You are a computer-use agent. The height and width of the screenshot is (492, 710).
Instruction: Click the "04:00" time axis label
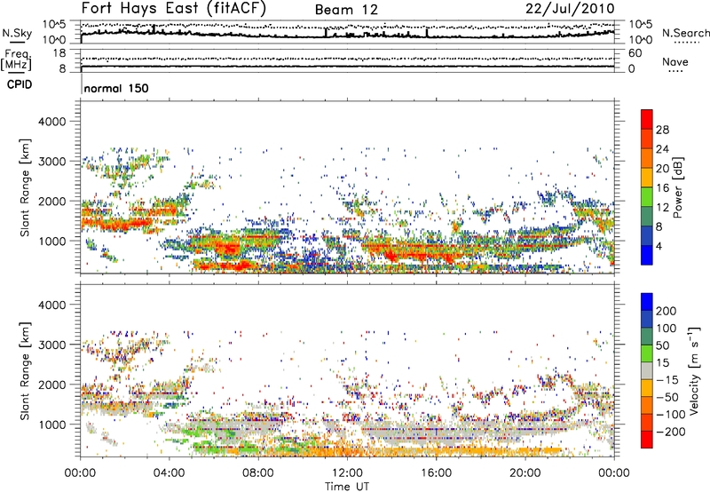tap(170, 473)
